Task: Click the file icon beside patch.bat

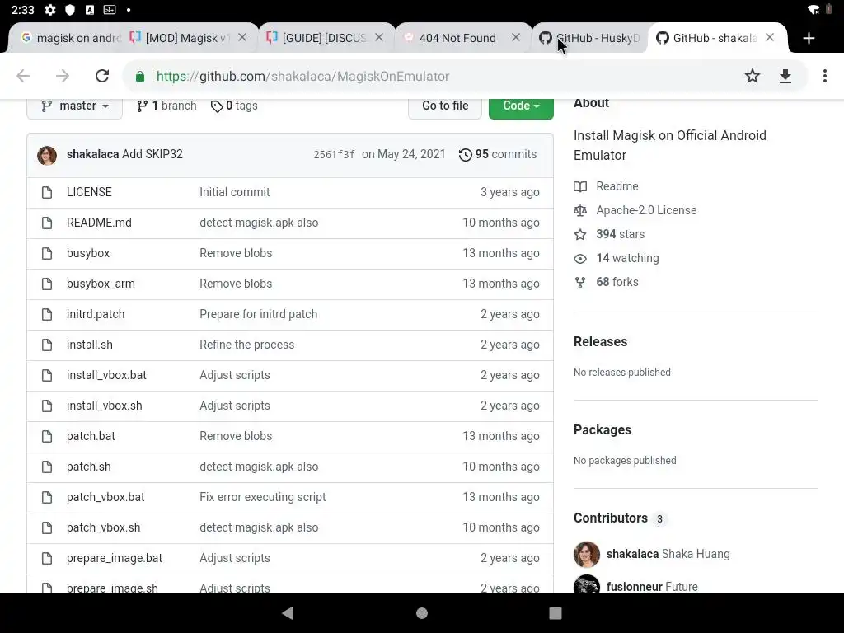Action: pyautogui.click(x=47, y=436)
